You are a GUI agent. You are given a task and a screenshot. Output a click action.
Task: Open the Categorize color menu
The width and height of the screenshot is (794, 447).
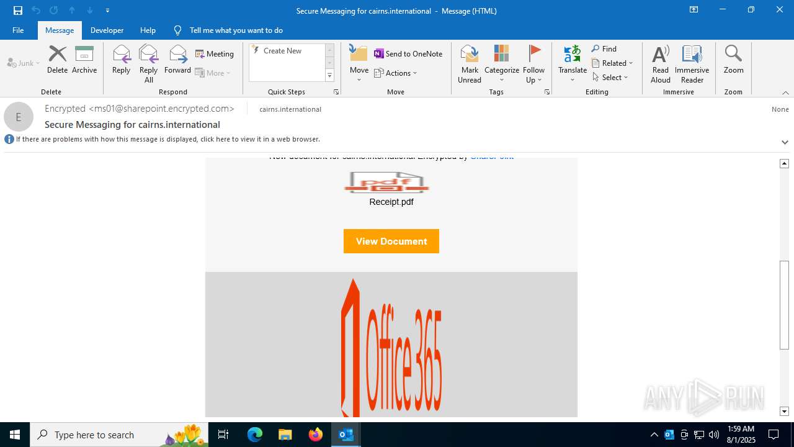501,64
